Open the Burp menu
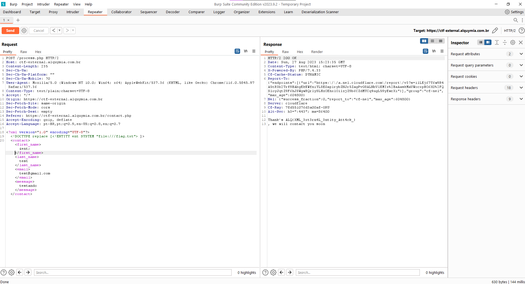Image resolution: width=525 pixels, height=284 pixels. [13, 4]
